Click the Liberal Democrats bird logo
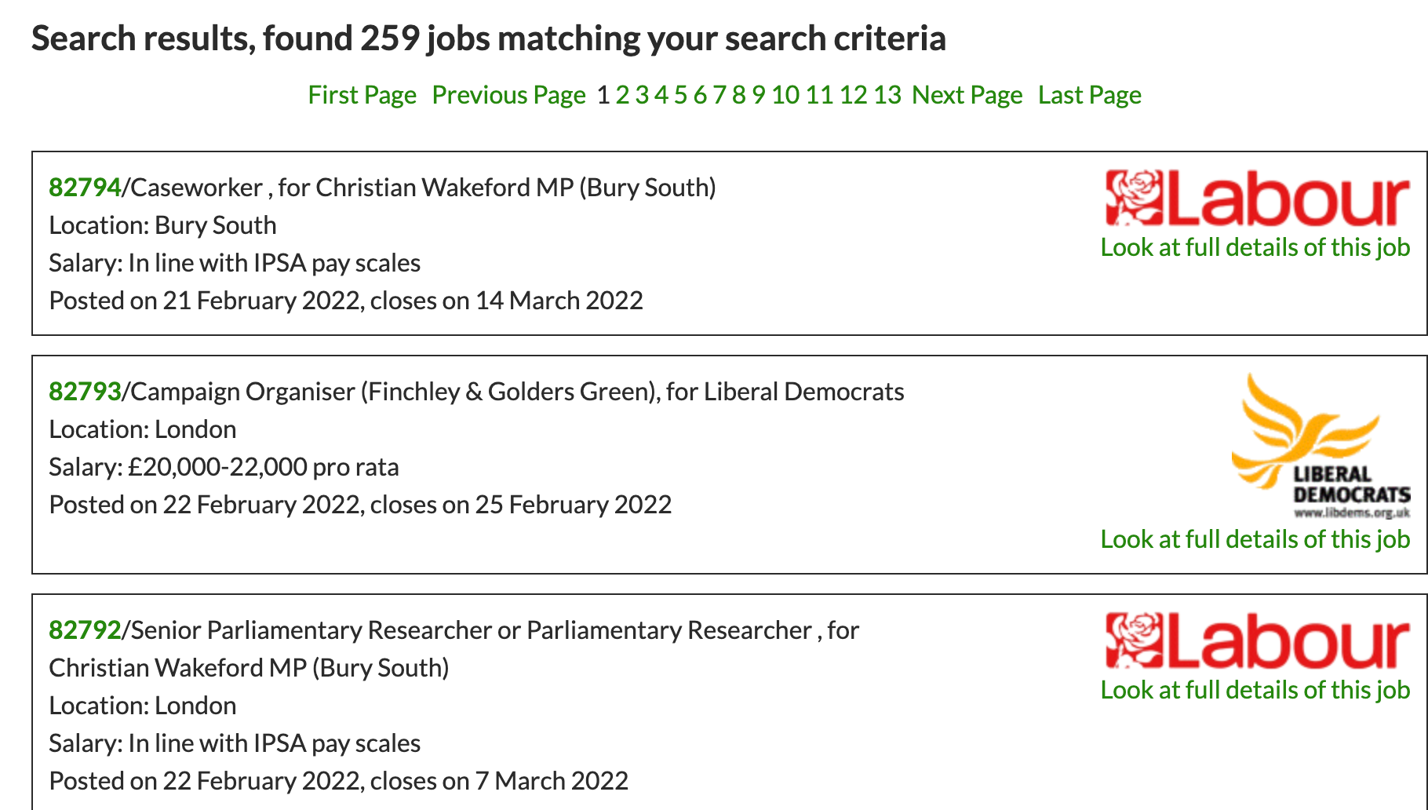The image size is (1428, 810). pos(1320,446)
